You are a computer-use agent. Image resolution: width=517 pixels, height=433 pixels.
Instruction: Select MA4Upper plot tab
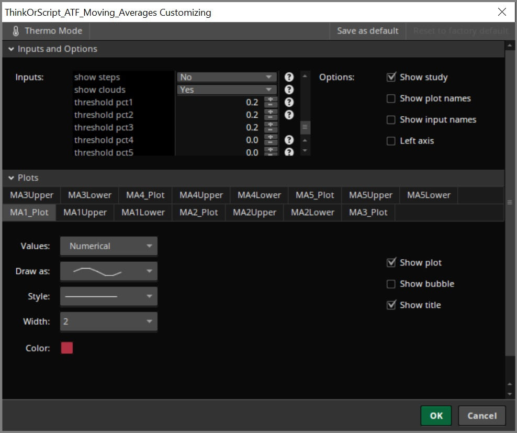click(201, 195)
